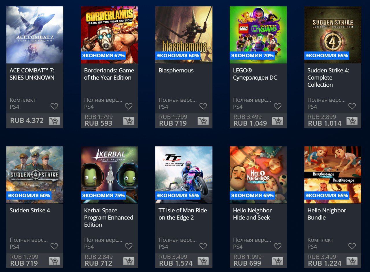Screen dimensions: 370x272
Task: Add Kerbal Space Program to cart
Action: click(x=129, y=261)
